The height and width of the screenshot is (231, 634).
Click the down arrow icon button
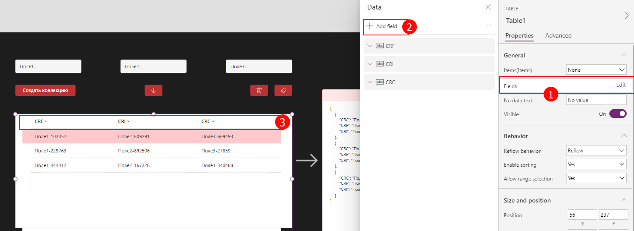[154, 90]
